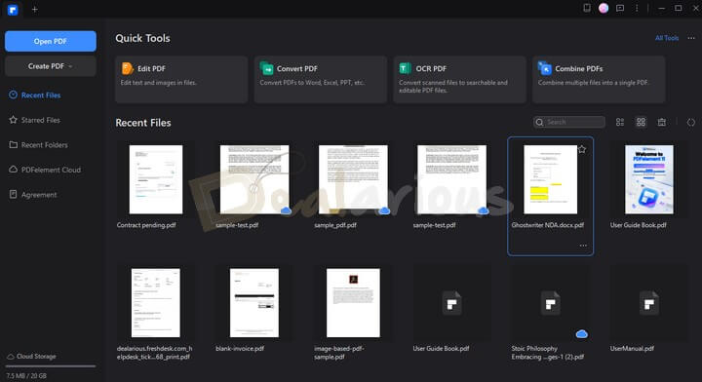
Task: Open the All Tools link
Action: pyautogui.click(x=667, y=38)
